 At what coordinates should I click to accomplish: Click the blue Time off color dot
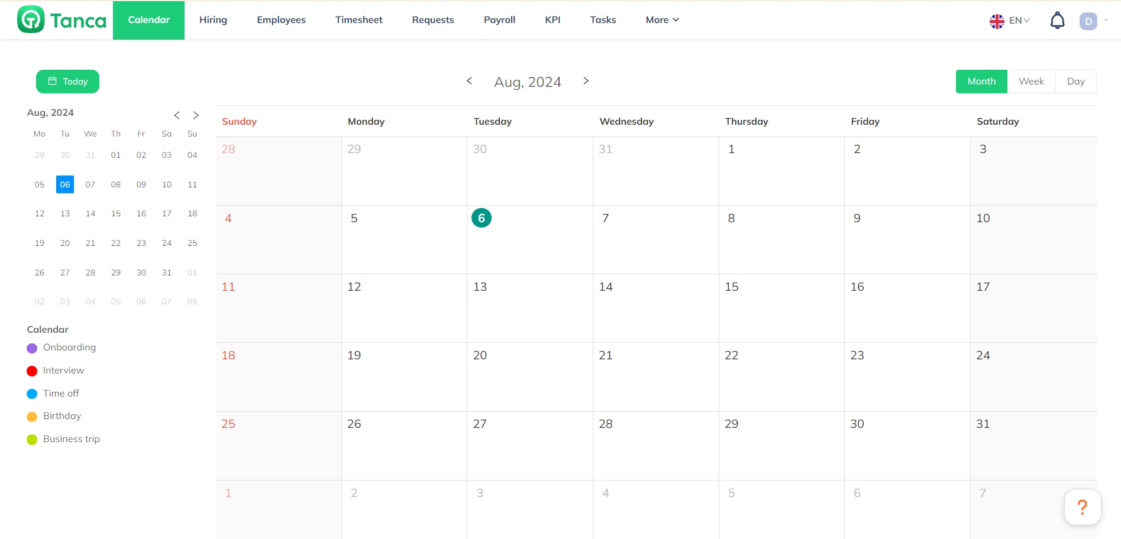(x=32, y=394)
